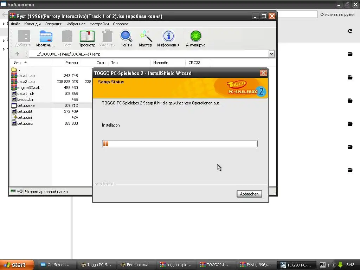Click the Удалить delete icon
The image size is (360, 270).
[107, 39]
